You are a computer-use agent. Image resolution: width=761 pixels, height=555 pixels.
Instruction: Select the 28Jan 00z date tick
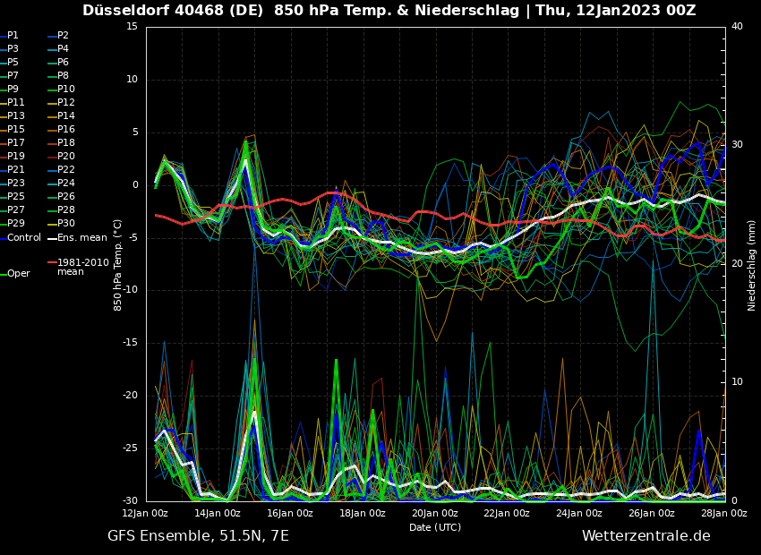[x=723, y=513]
